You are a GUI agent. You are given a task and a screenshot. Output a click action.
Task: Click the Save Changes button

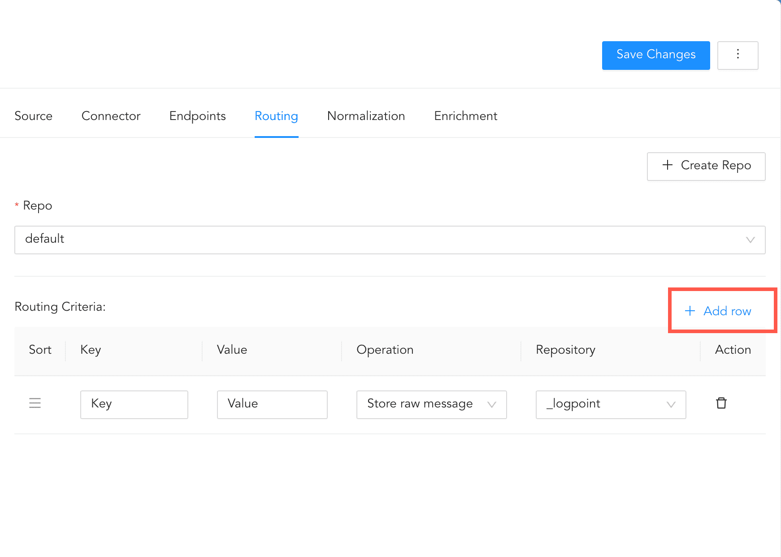pos(655,55)
